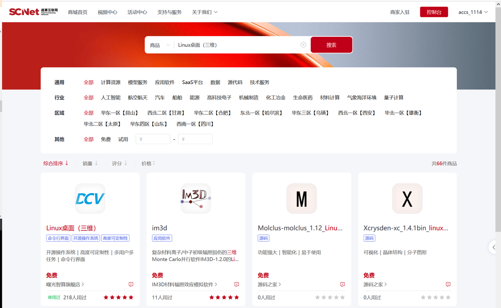Click the Molclus M product icon
The height and width of the screenshot is (308, 501).
click(301, 199)
